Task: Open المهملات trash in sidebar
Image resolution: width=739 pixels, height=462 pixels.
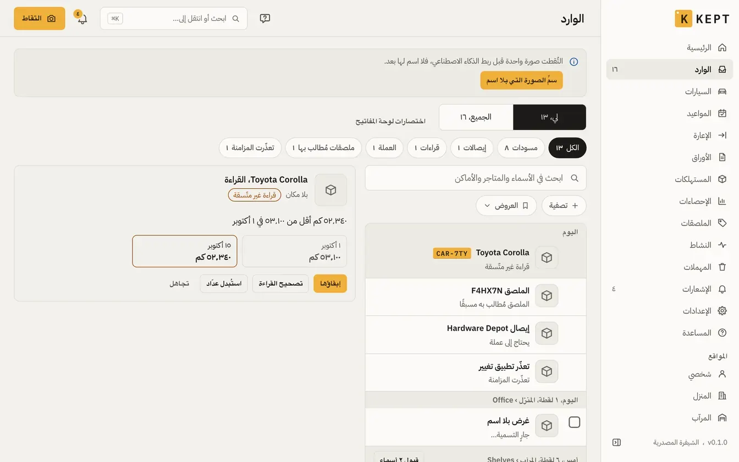Action: click(x=669, y=267)
